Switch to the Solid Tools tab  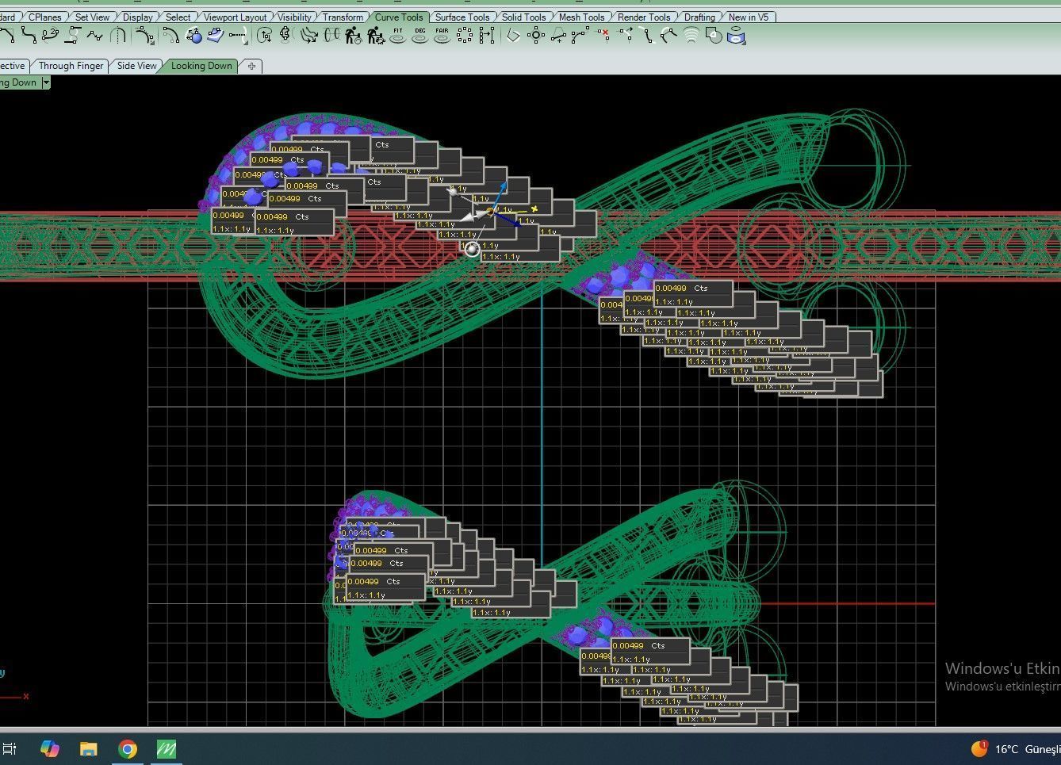click(523, 17)
